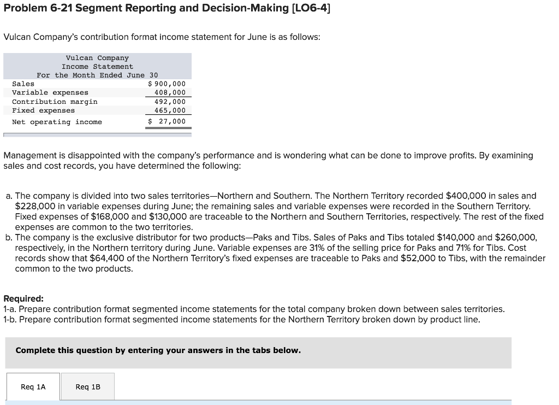The image size is (559, 405).
Task: Click the Vulcan Company income statement table
Action: [97, 90]
